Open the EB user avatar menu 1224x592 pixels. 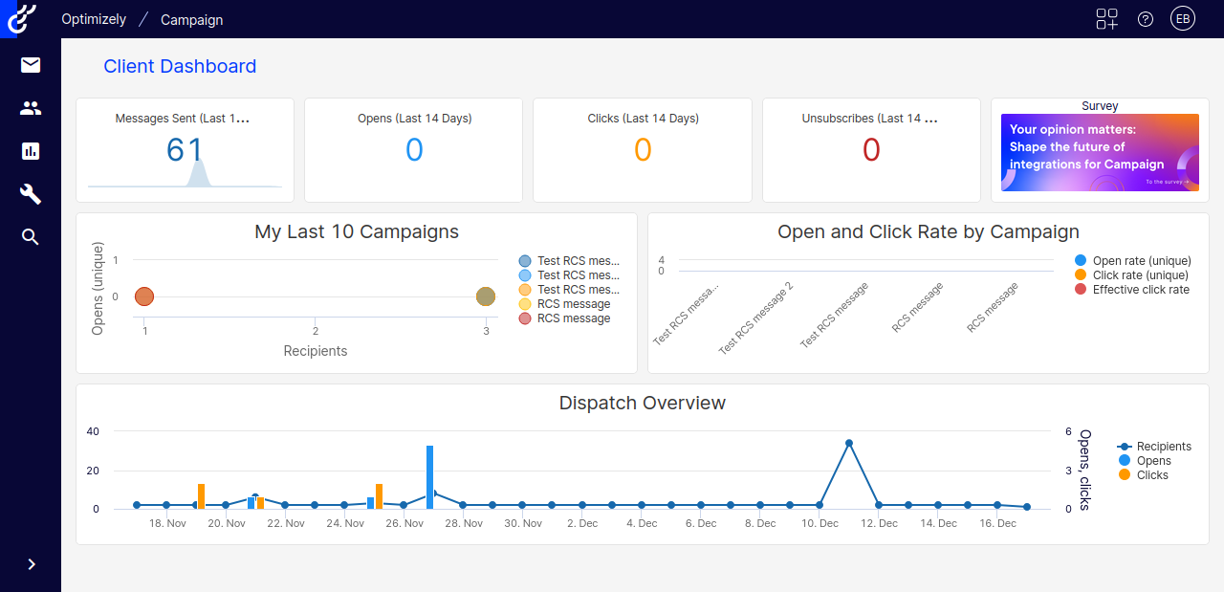pyautogui.click(x=1183, y=18)
